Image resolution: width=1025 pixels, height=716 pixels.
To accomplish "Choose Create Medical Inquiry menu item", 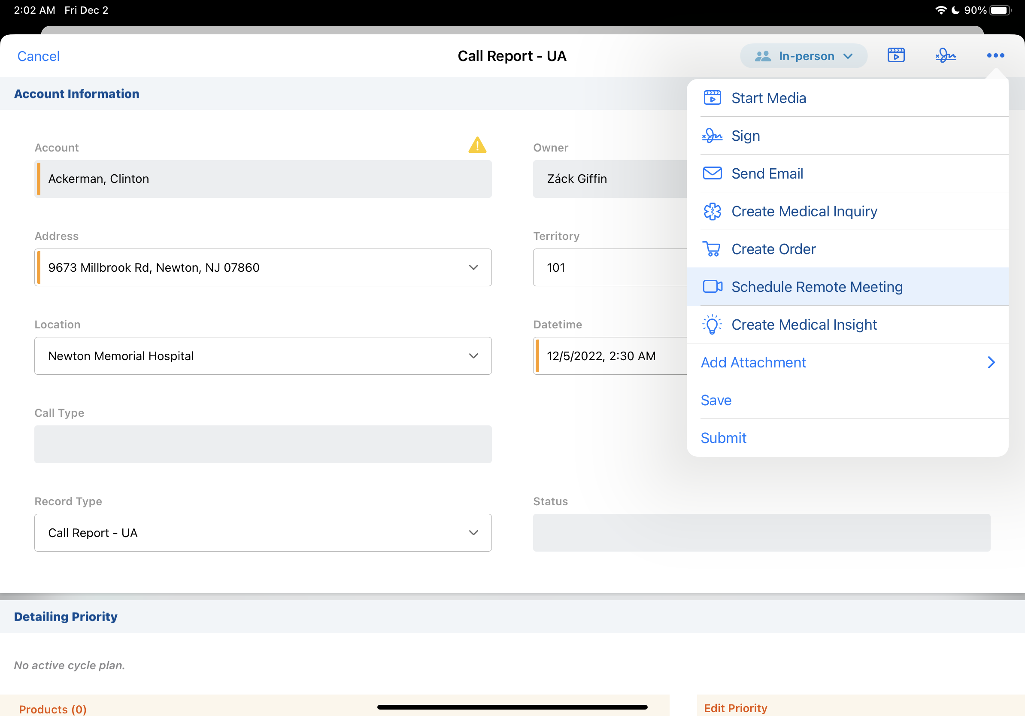I will pyautogui.click(x=804, y=211).
